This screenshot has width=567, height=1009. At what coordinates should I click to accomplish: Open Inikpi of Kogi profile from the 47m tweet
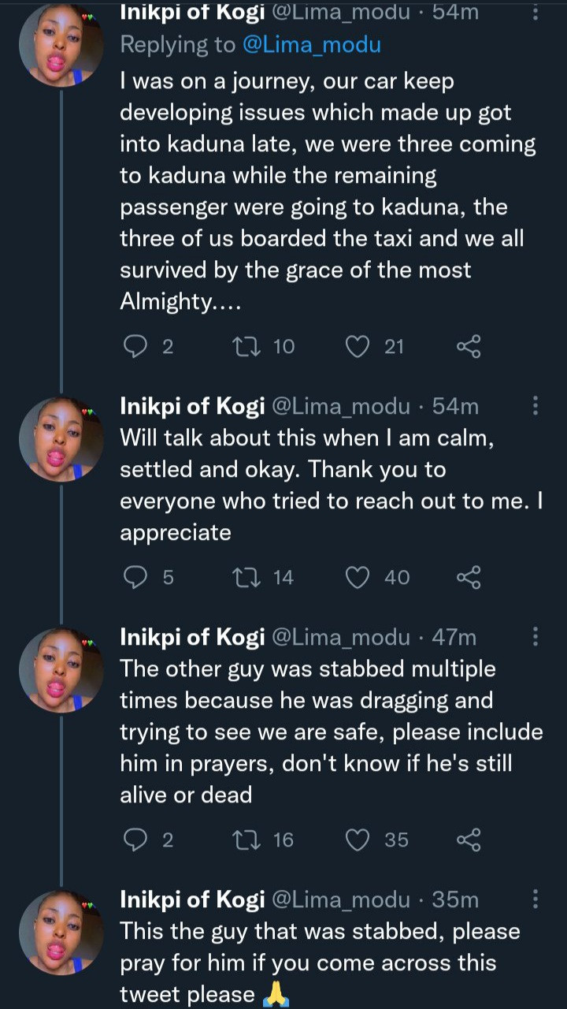(x=192, y=637)
